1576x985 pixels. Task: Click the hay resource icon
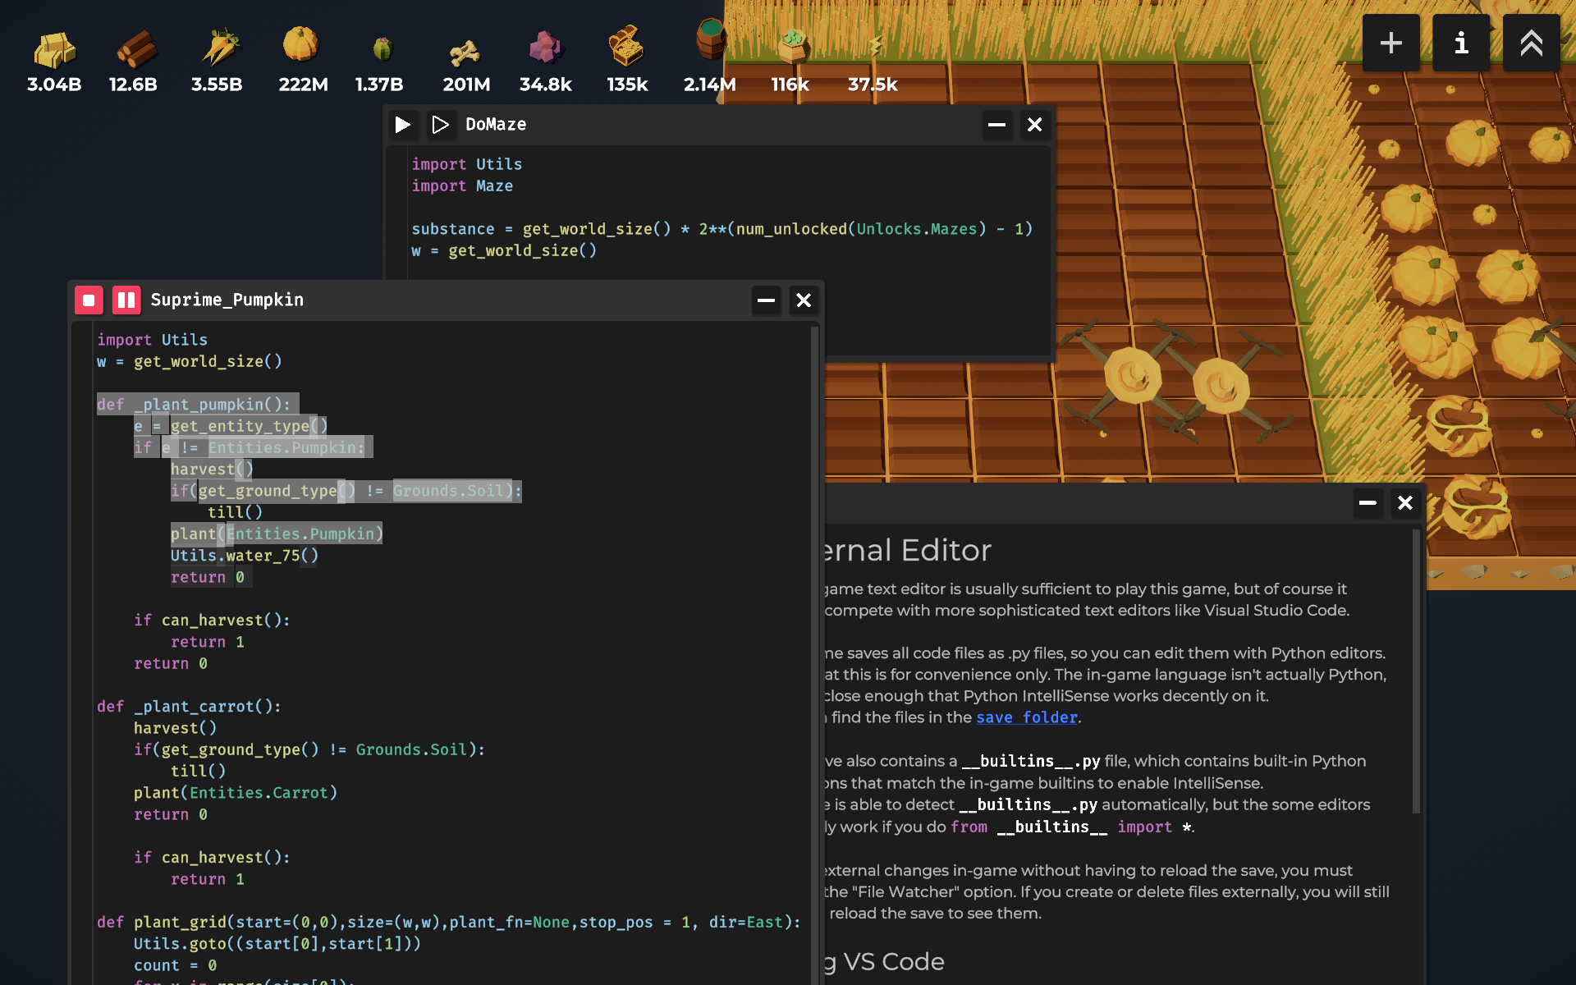(54, 49)
